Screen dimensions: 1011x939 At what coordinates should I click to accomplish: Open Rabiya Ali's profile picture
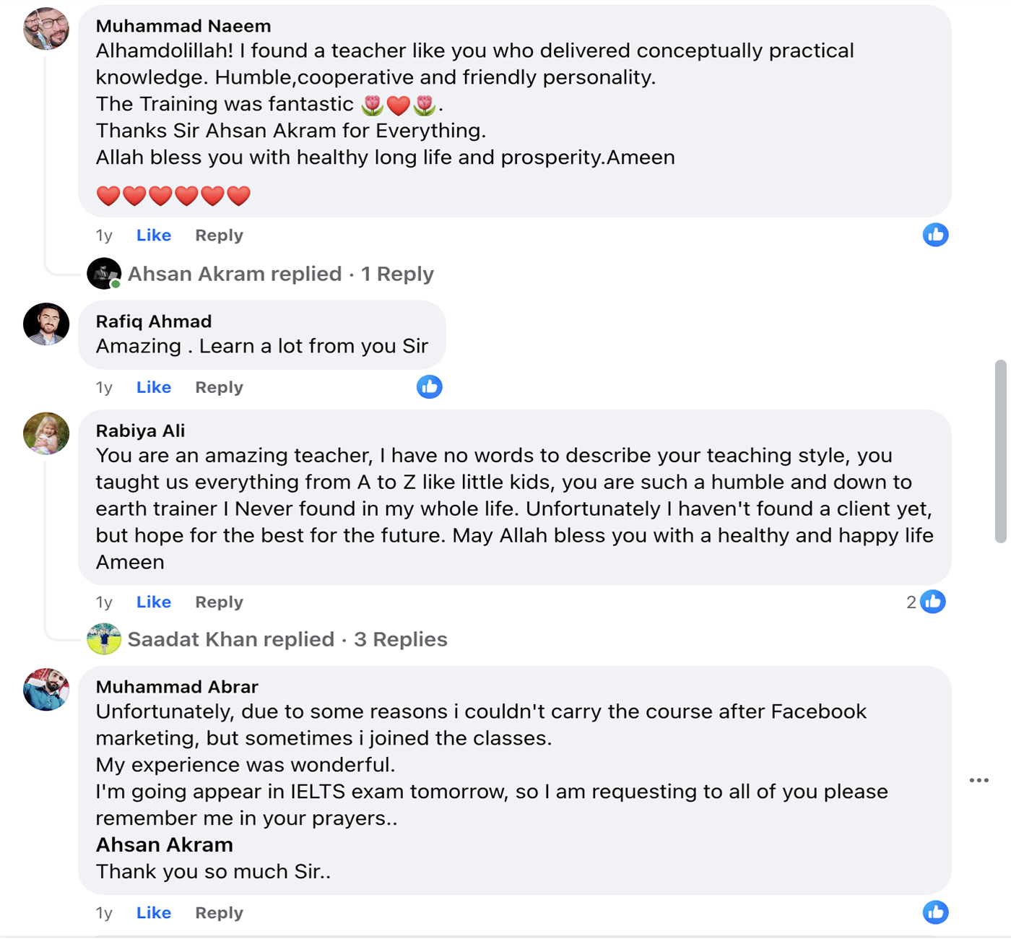point(46,433)
